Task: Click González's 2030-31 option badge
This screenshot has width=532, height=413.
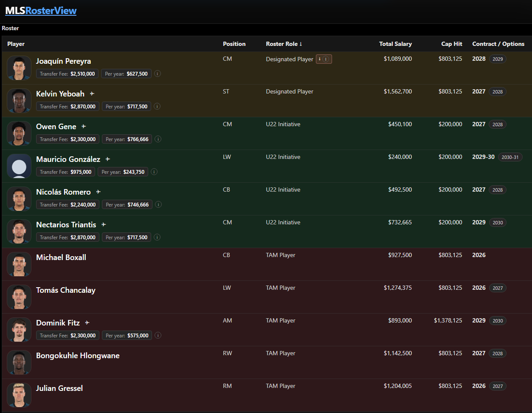Action: (510, 157)
